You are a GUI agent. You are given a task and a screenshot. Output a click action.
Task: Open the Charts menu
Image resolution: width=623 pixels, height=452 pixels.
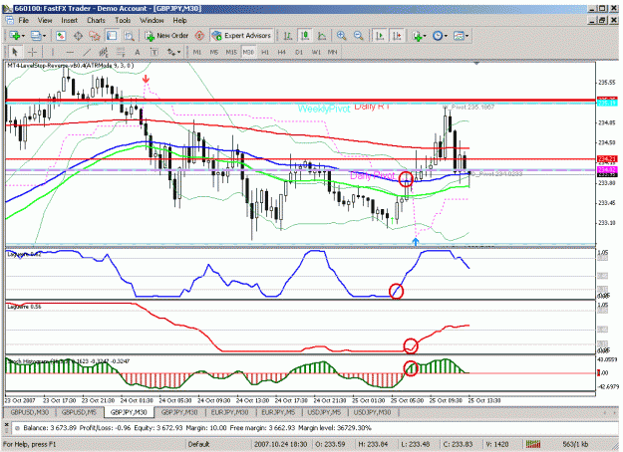[x=96, y=20]
